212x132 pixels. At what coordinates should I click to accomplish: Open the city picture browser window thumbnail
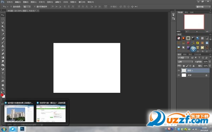coord(19,112)
